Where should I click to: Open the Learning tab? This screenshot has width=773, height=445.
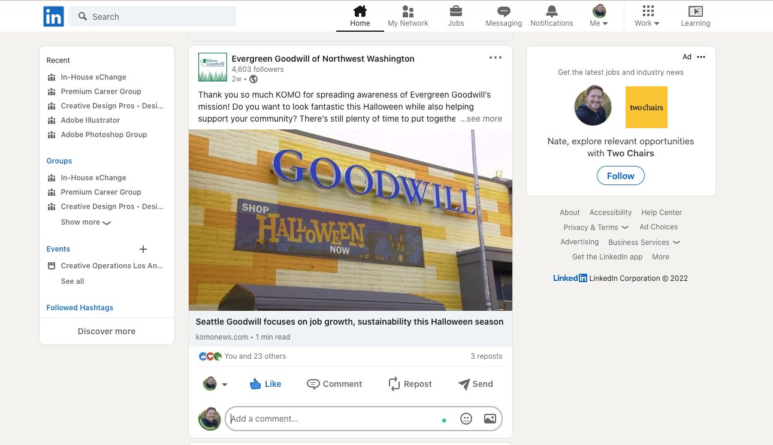(696, 16)
